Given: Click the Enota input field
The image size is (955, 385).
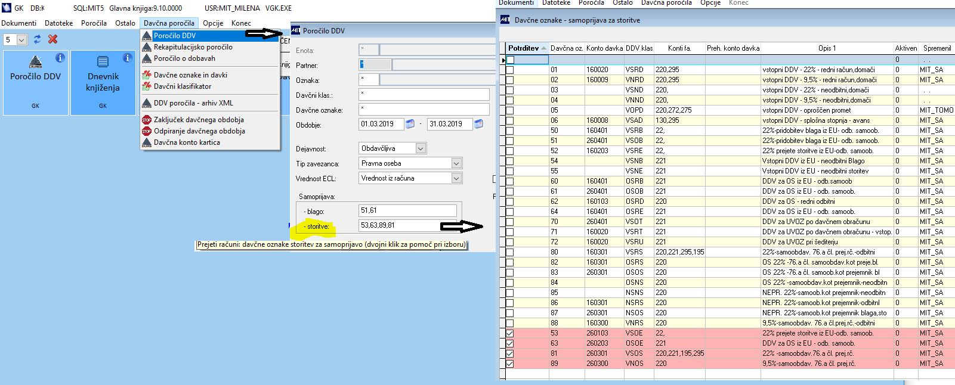Looking at the screenshot, I should coord(369,50).
